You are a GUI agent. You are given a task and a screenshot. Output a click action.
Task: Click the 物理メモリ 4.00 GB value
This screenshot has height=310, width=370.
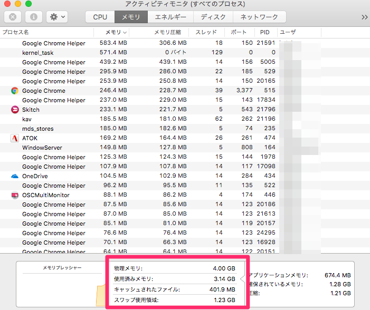pyautogui.click(x=224, y=268)
